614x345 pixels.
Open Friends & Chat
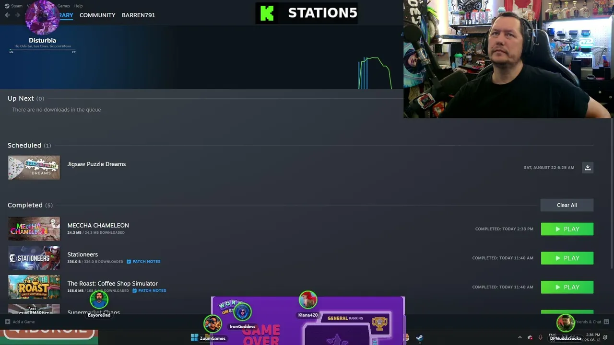[588, 322]
